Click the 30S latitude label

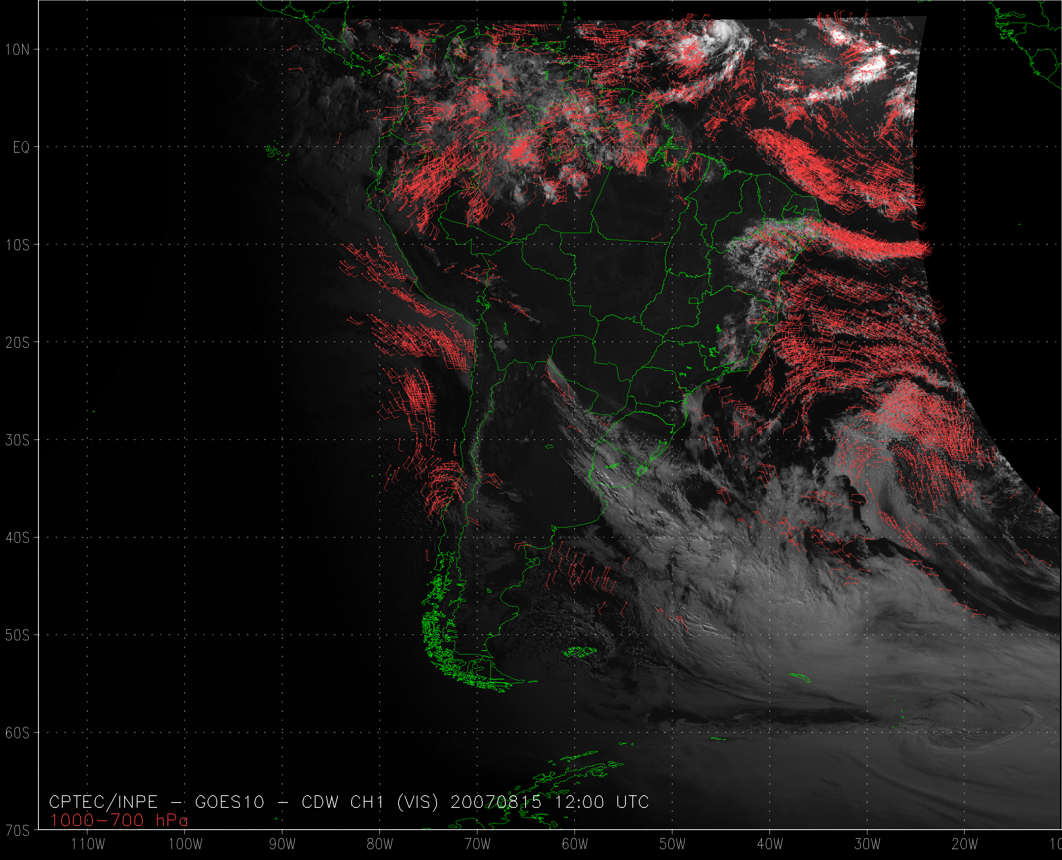click(x=17, y=440)
